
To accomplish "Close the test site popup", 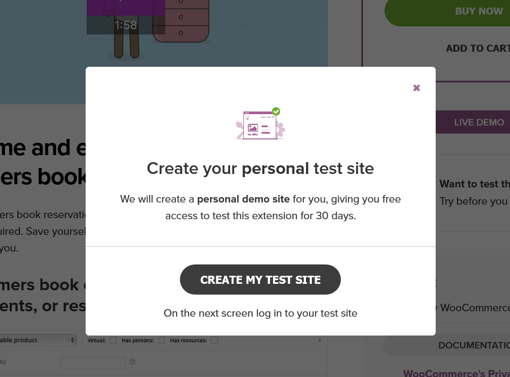I will point(416,88).
